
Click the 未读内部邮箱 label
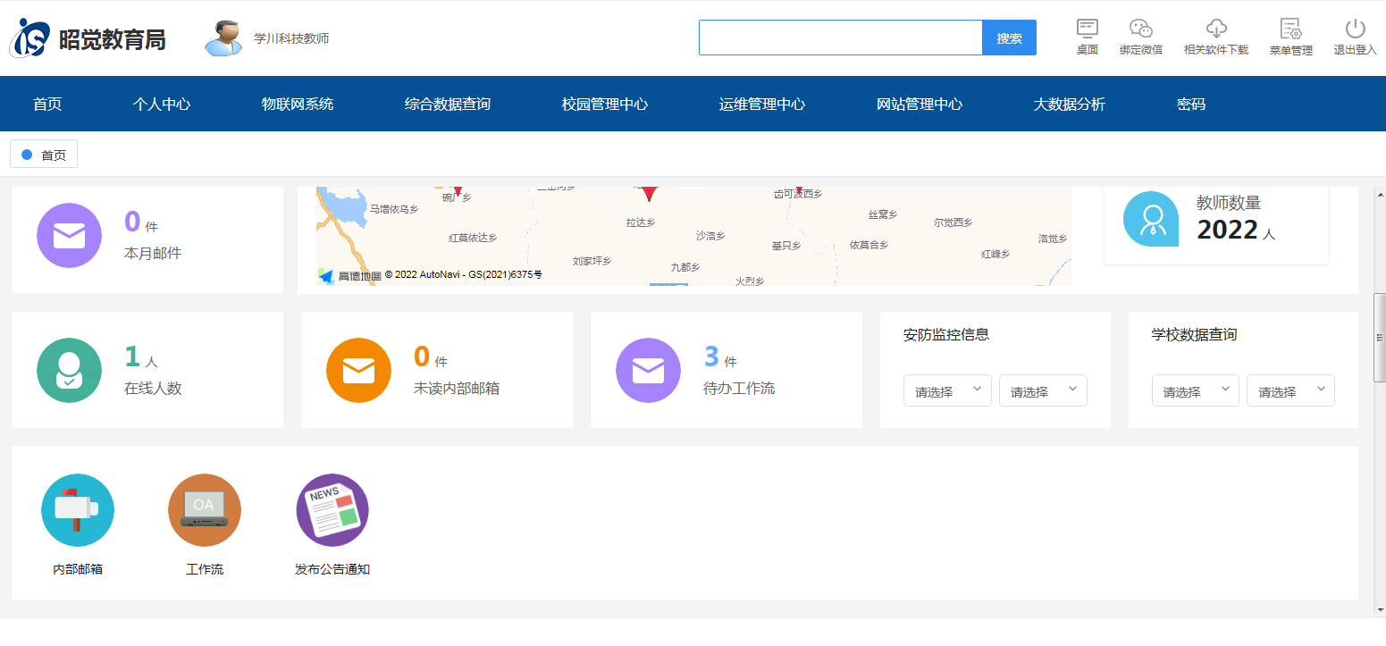[457, 389]
